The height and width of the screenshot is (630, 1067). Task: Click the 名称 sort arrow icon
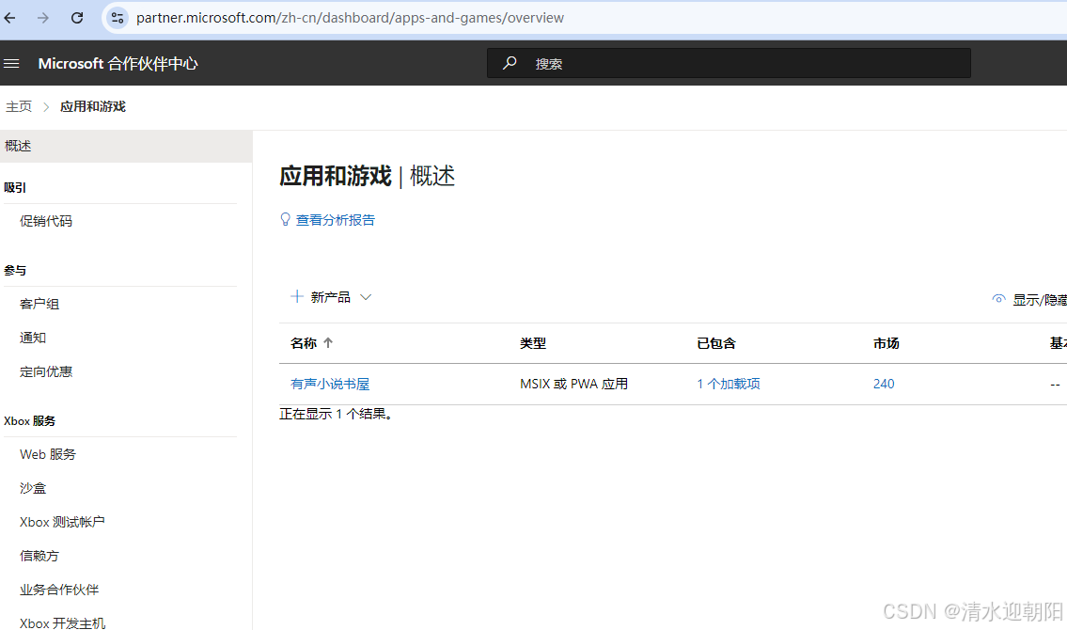pyautogui.click(x=328, y=343)
